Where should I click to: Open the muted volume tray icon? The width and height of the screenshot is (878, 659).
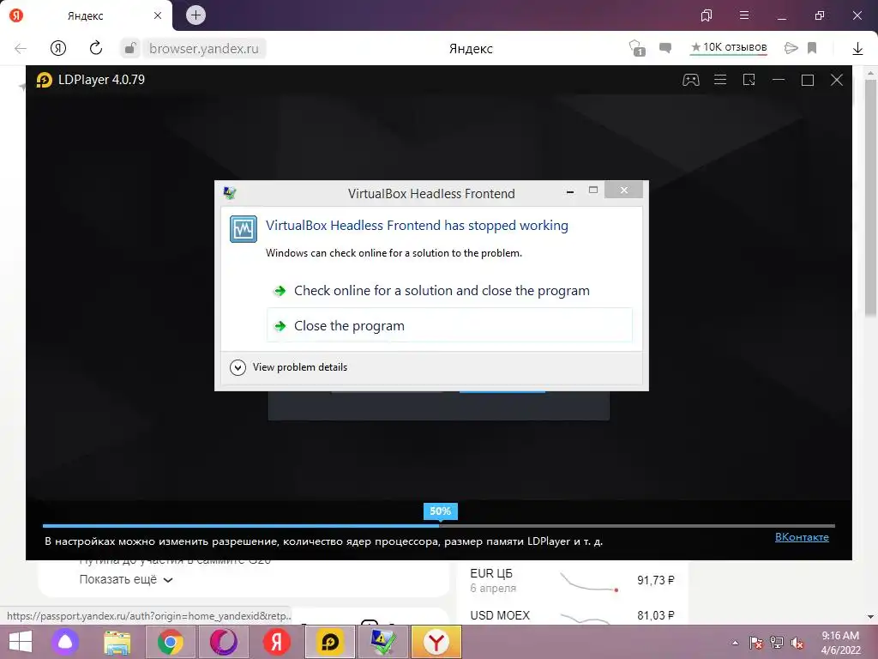tap(797, 642)
